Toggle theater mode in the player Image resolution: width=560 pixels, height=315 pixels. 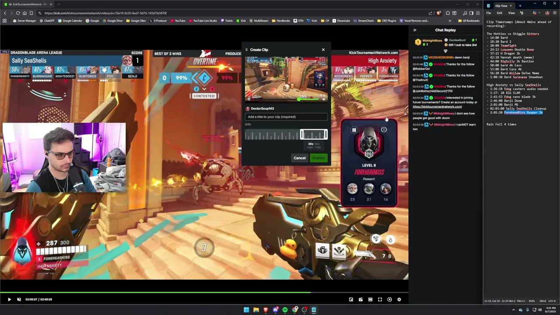click(370, 300)
